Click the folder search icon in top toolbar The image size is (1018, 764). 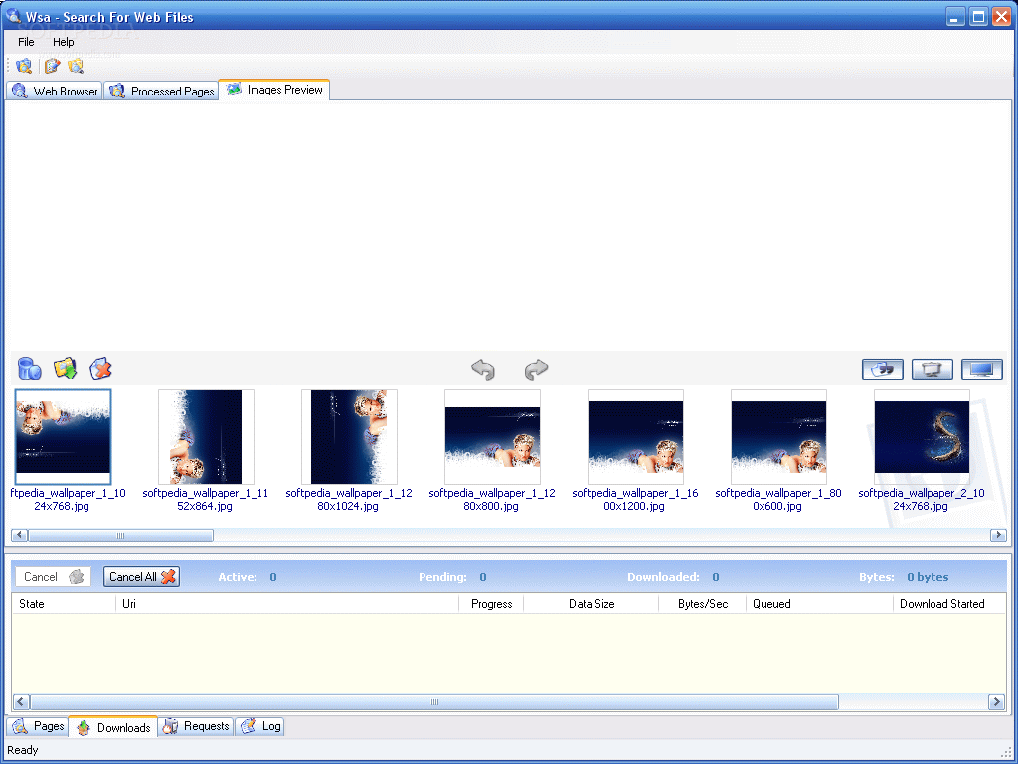24,66
